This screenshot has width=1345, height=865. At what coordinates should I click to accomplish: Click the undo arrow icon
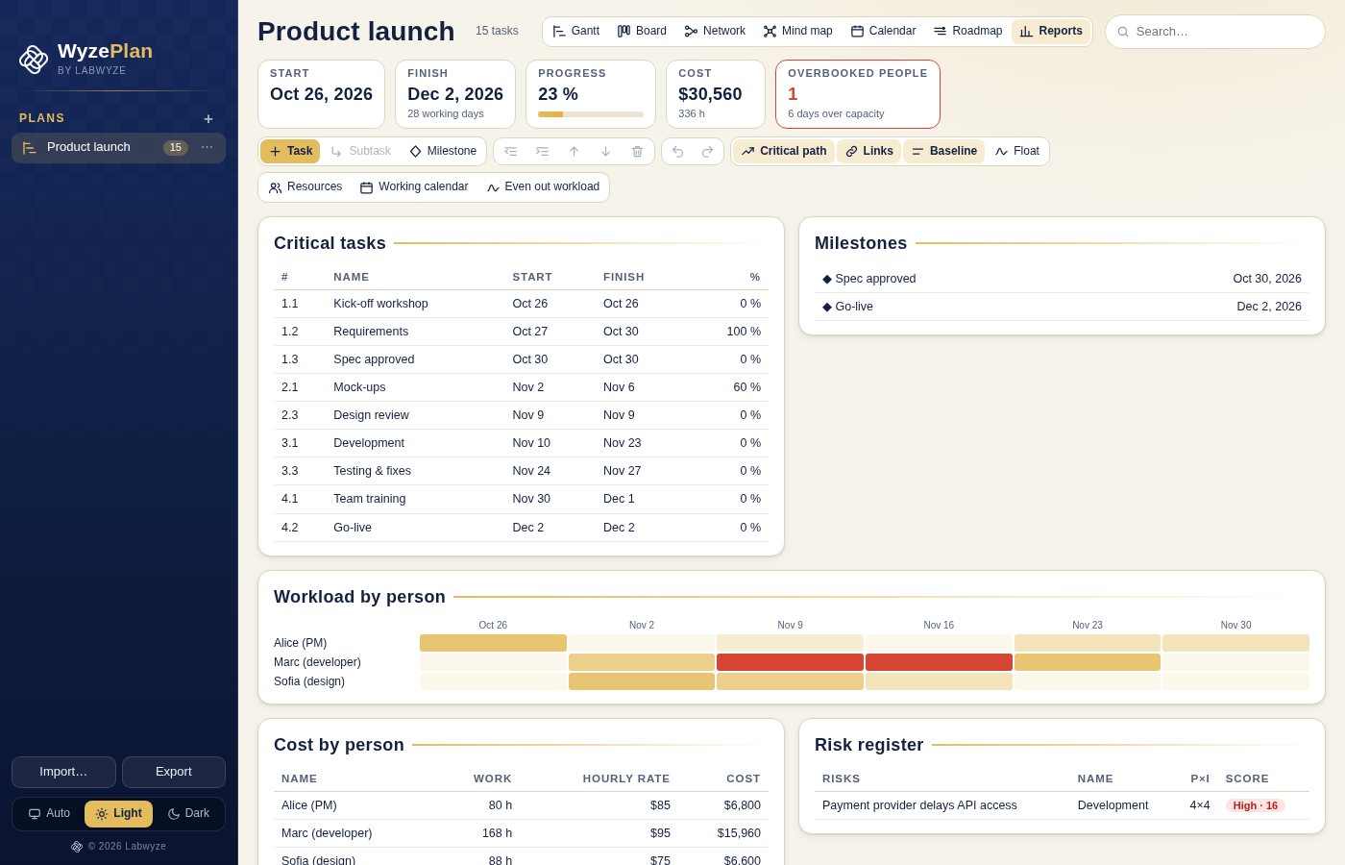point(678,152)
